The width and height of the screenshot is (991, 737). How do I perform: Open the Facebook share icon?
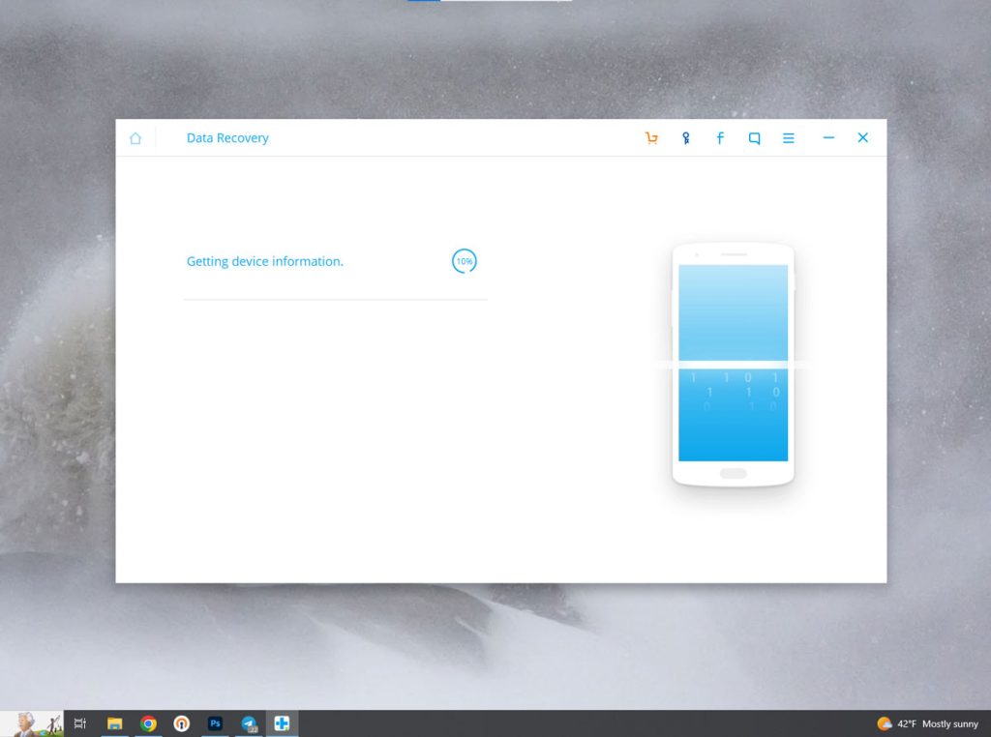720,138
